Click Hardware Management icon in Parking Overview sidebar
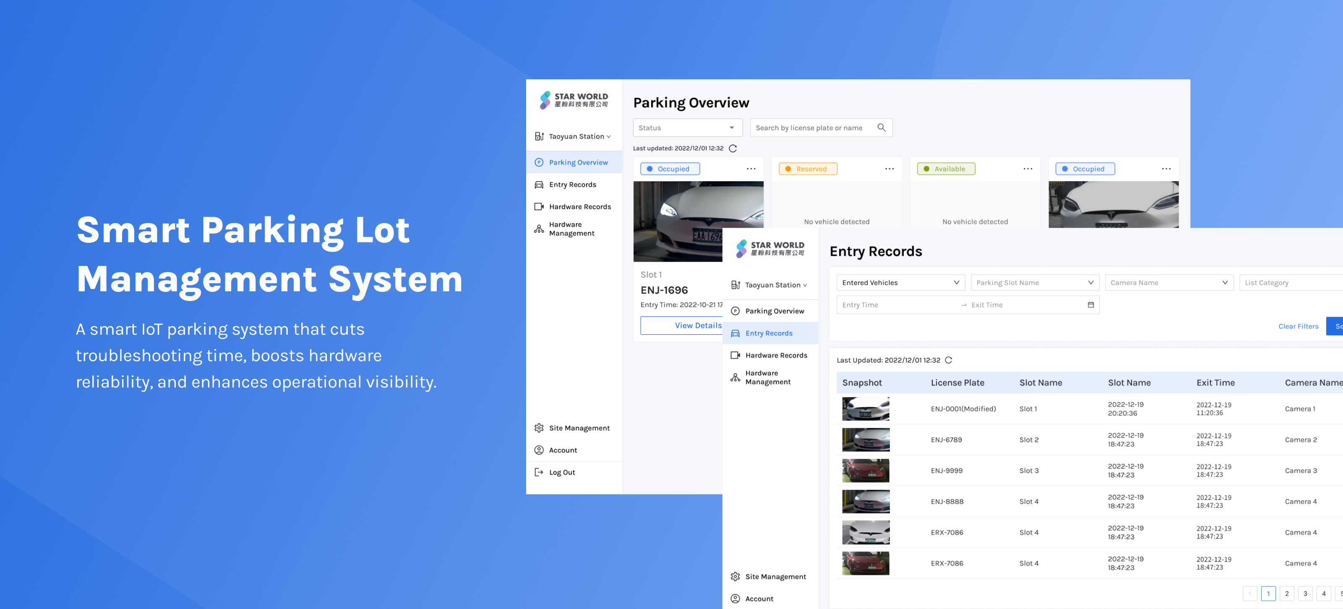This screenshot has width=1343, height=609. pyautogui.click(x=539, y=229)
